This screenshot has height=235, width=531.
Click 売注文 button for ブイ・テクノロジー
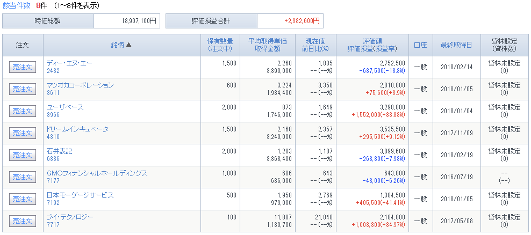coord(23,221)
